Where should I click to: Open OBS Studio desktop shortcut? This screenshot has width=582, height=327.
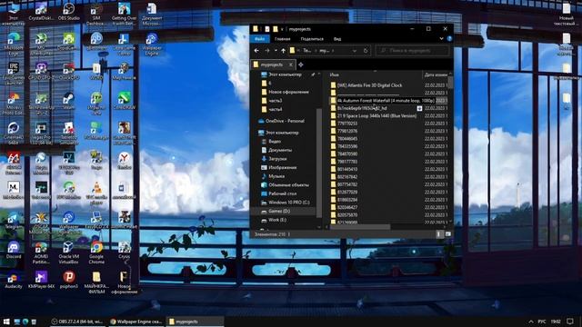coord(69,11)
